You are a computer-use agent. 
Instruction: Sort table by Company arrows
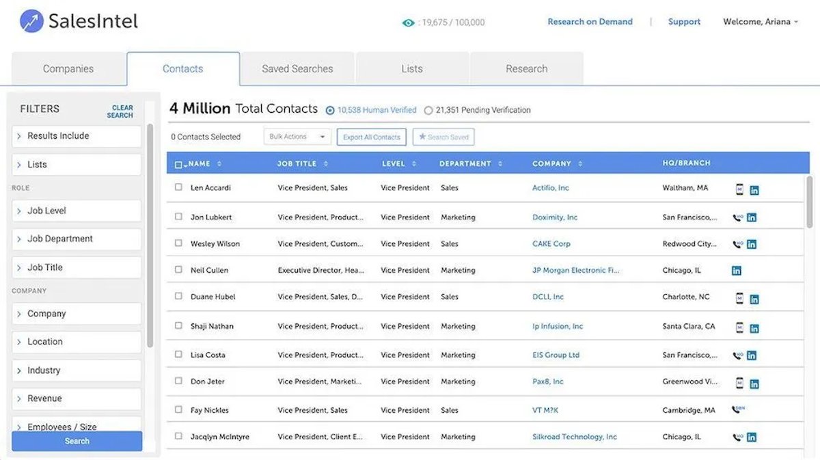[x=581, y=164]
